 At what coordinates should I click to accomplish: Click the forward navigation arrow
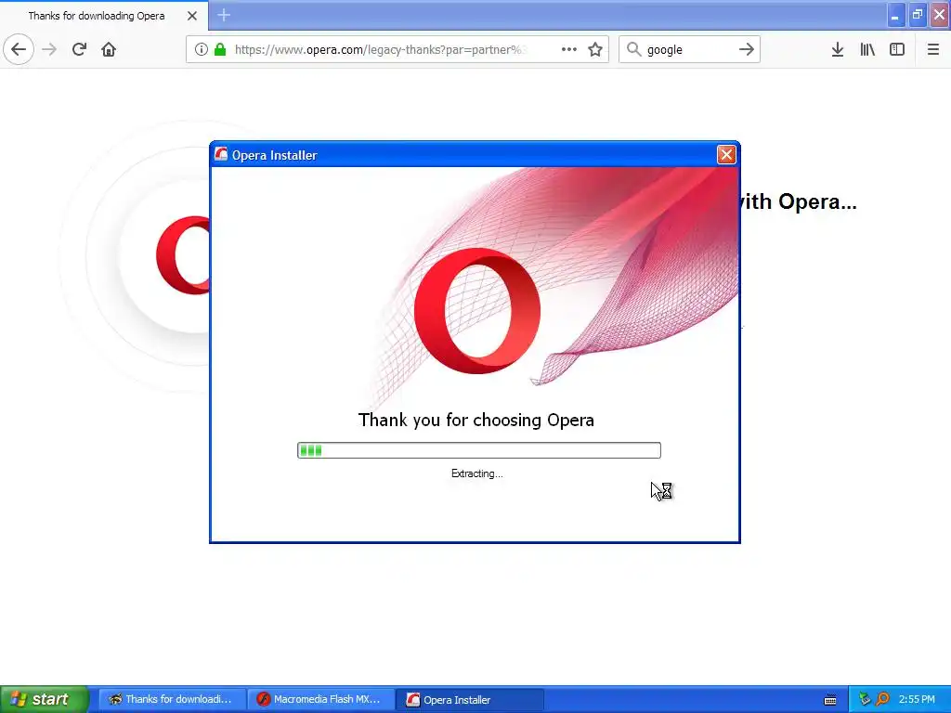50,49
